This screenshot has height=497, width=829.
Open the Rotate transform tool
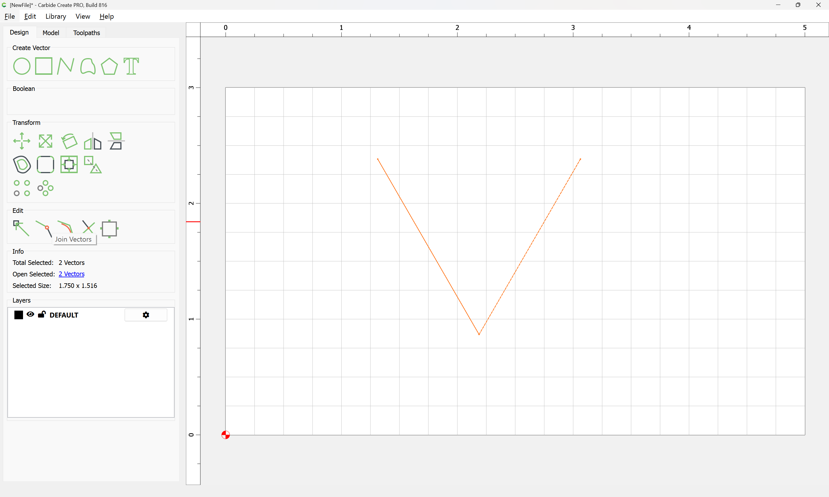(69, 141)
